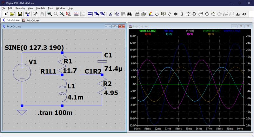Open the File menu

[3, 8]
